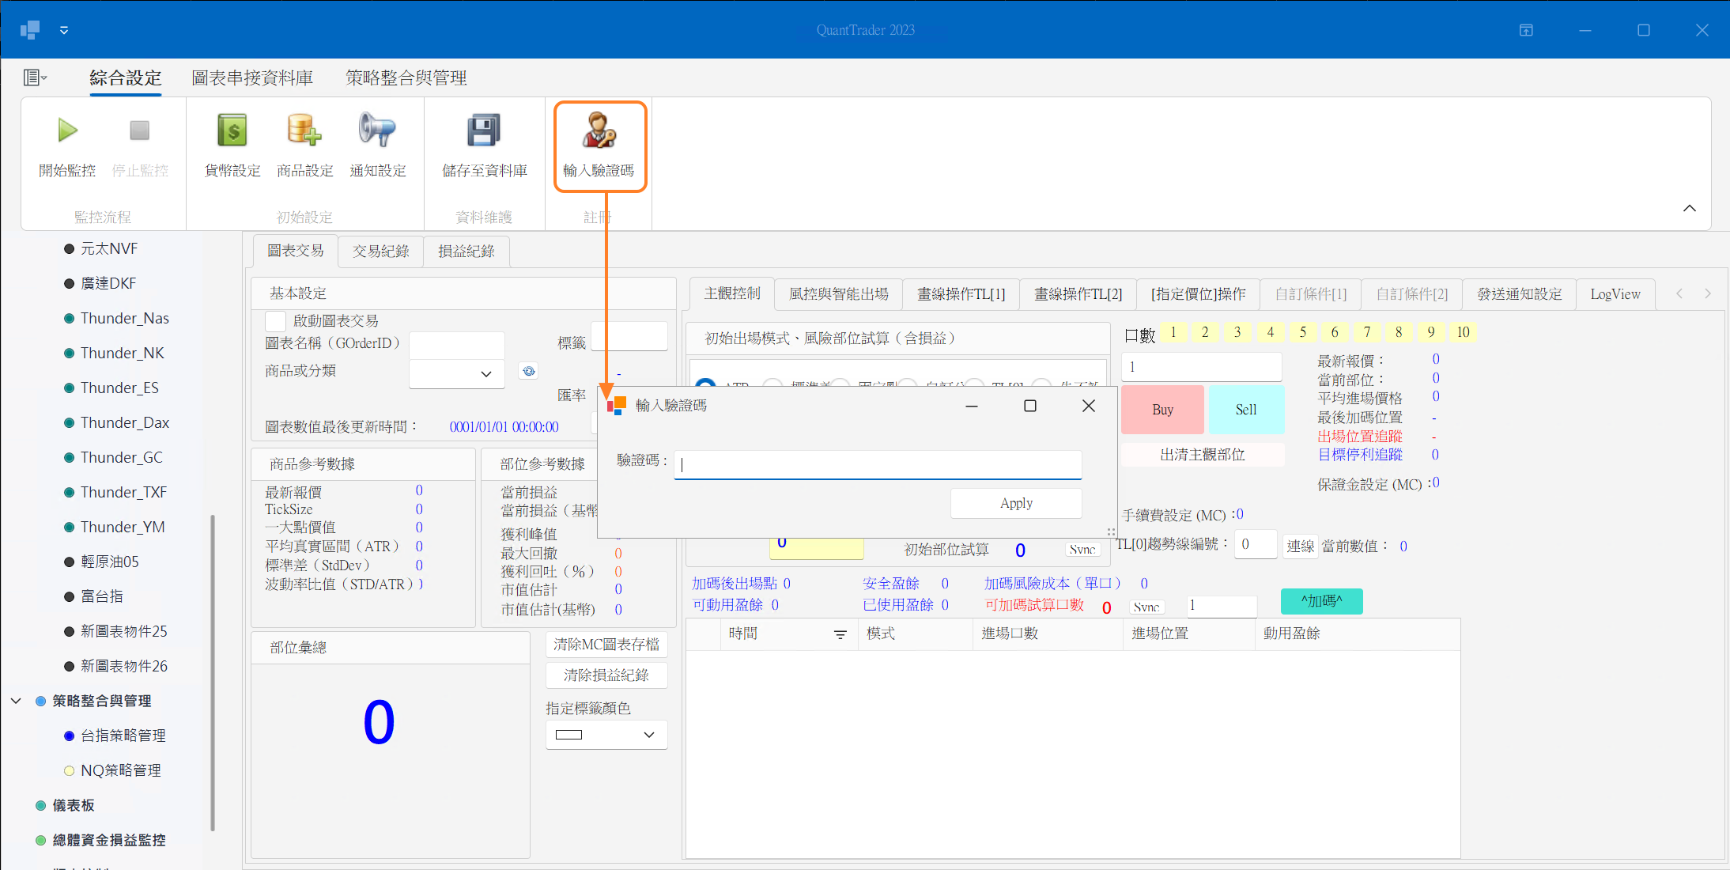Open the 風控與智能出場 tab
This screenshot has height=870, width=1730.
point(839,293)
